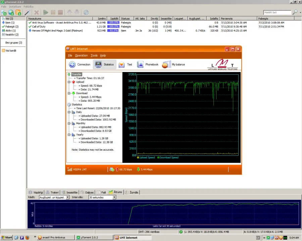Image resolution: width=302 pixels, height=241 pixels.
Task: Switch to the Vispārīgi tab
Action: coord(36,192)
